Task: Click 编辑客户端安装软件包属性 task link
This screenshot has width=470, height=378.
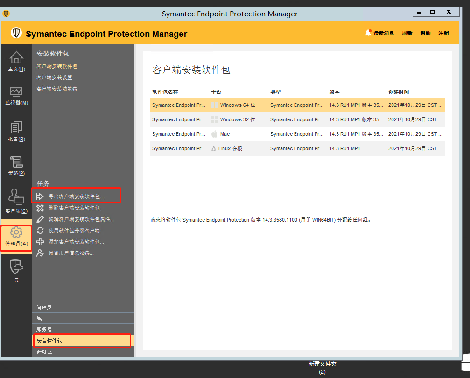Action: (82, 219)
